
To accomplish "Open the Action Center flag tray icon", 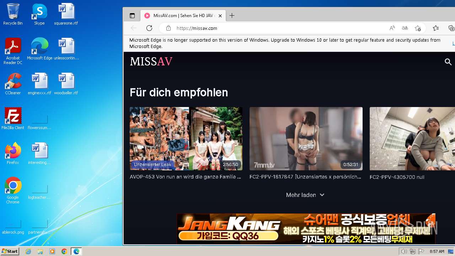I will (x=421, y=251).
